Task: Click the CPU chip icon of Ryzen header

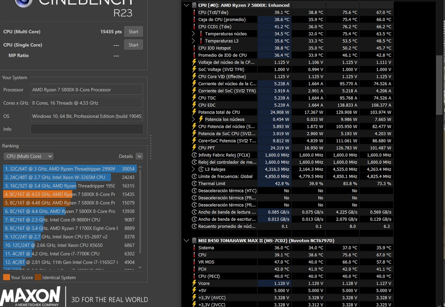Action: pos(194,5)
